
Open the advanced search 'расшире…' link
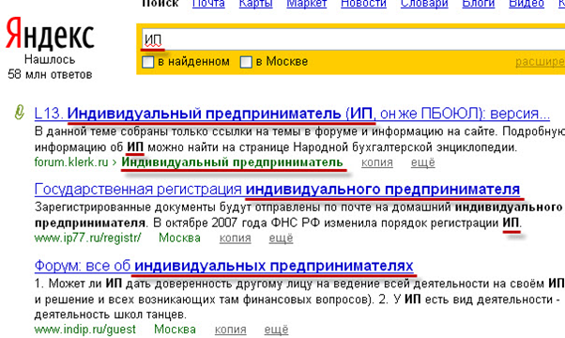point(541,62)
